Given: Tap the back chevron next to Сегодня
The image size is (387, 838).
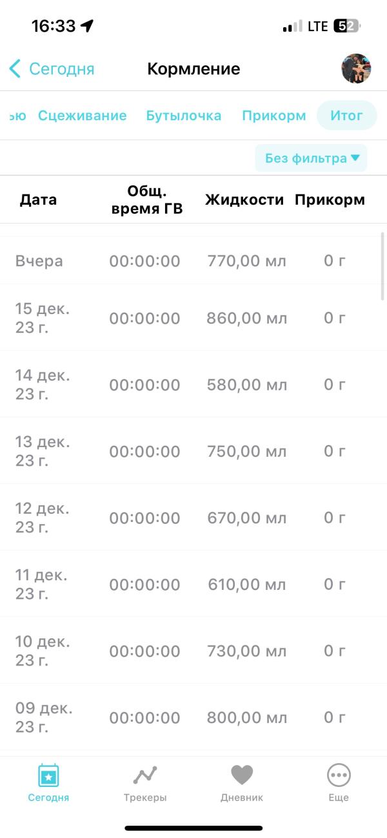Looking at the screenshot, I should point(15,68).
